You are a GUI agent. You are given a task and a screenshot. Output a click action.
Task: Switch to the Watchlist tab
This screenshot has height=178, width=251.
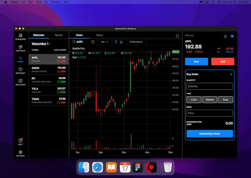39,35
